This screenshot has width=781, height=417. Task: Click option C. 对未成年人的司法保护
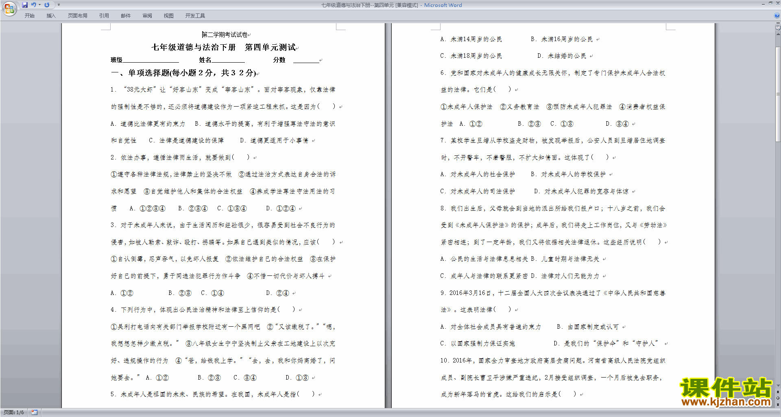click(478, 191)
